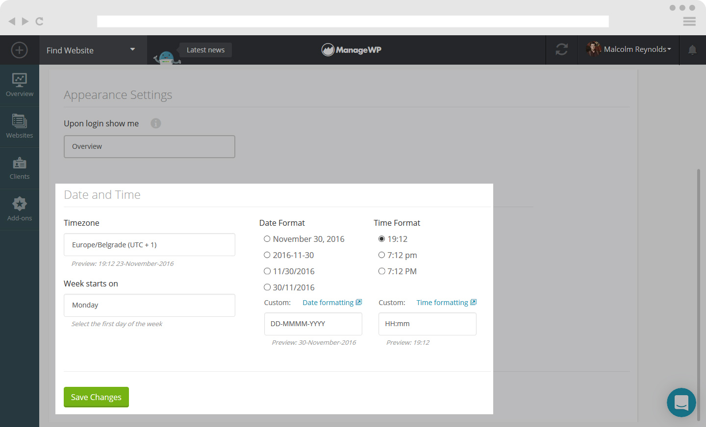Click the info icon beside Upon login show me
706x427 pixels.
[156, 123]
